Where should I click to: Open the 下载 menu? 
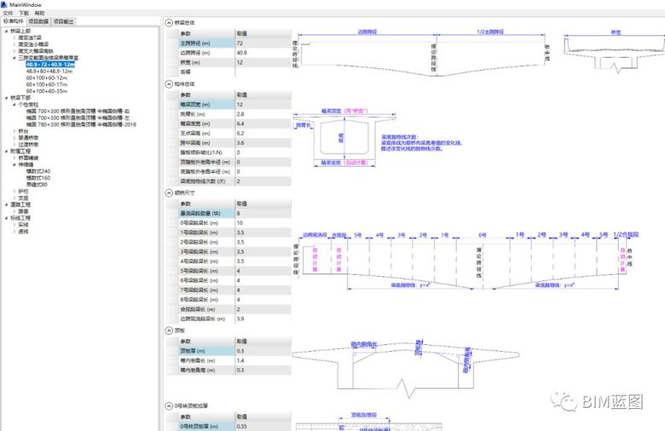tap(24, 14)
